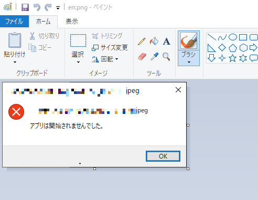Select the Rounded callout speech bubble shape
The image size is (258, 200).
pos(254,58)
